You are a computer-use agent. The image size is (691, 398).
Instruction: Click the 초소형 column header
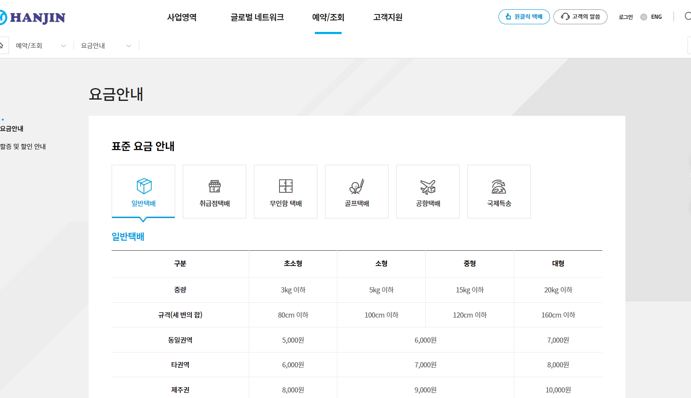pos(293,263)
